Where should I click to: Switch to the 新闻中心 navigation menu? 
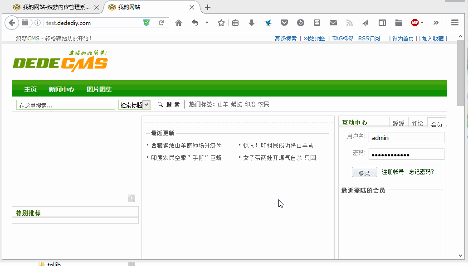(x=62, y=89)
